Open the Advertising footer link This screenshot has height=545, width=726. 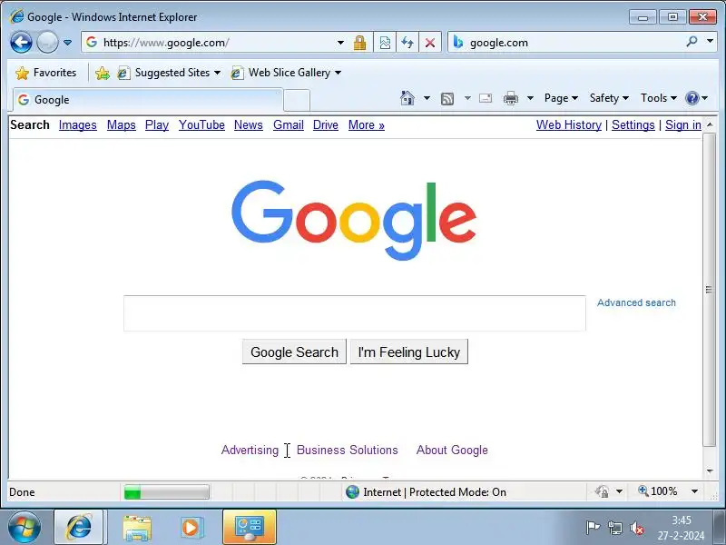[250, 450]
